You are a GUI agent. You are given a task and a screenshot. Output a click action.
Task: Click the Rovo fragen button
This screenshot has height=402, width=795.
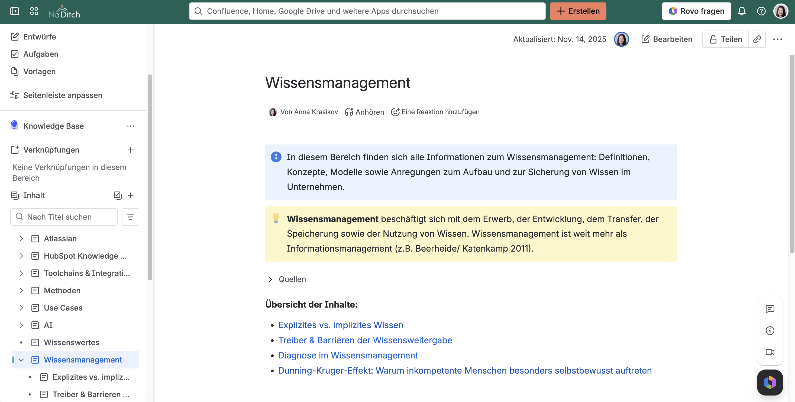point(696,11)
